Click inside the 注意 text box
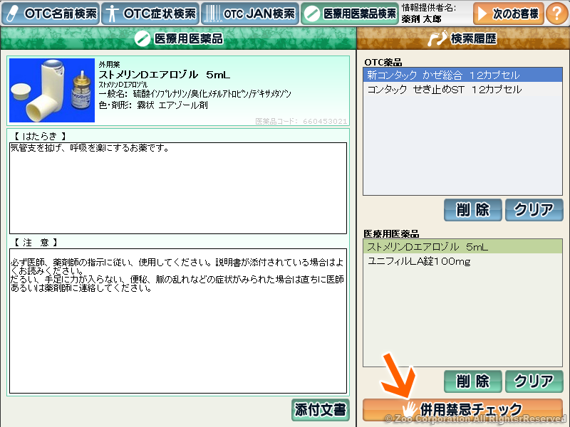 point(178,321)
